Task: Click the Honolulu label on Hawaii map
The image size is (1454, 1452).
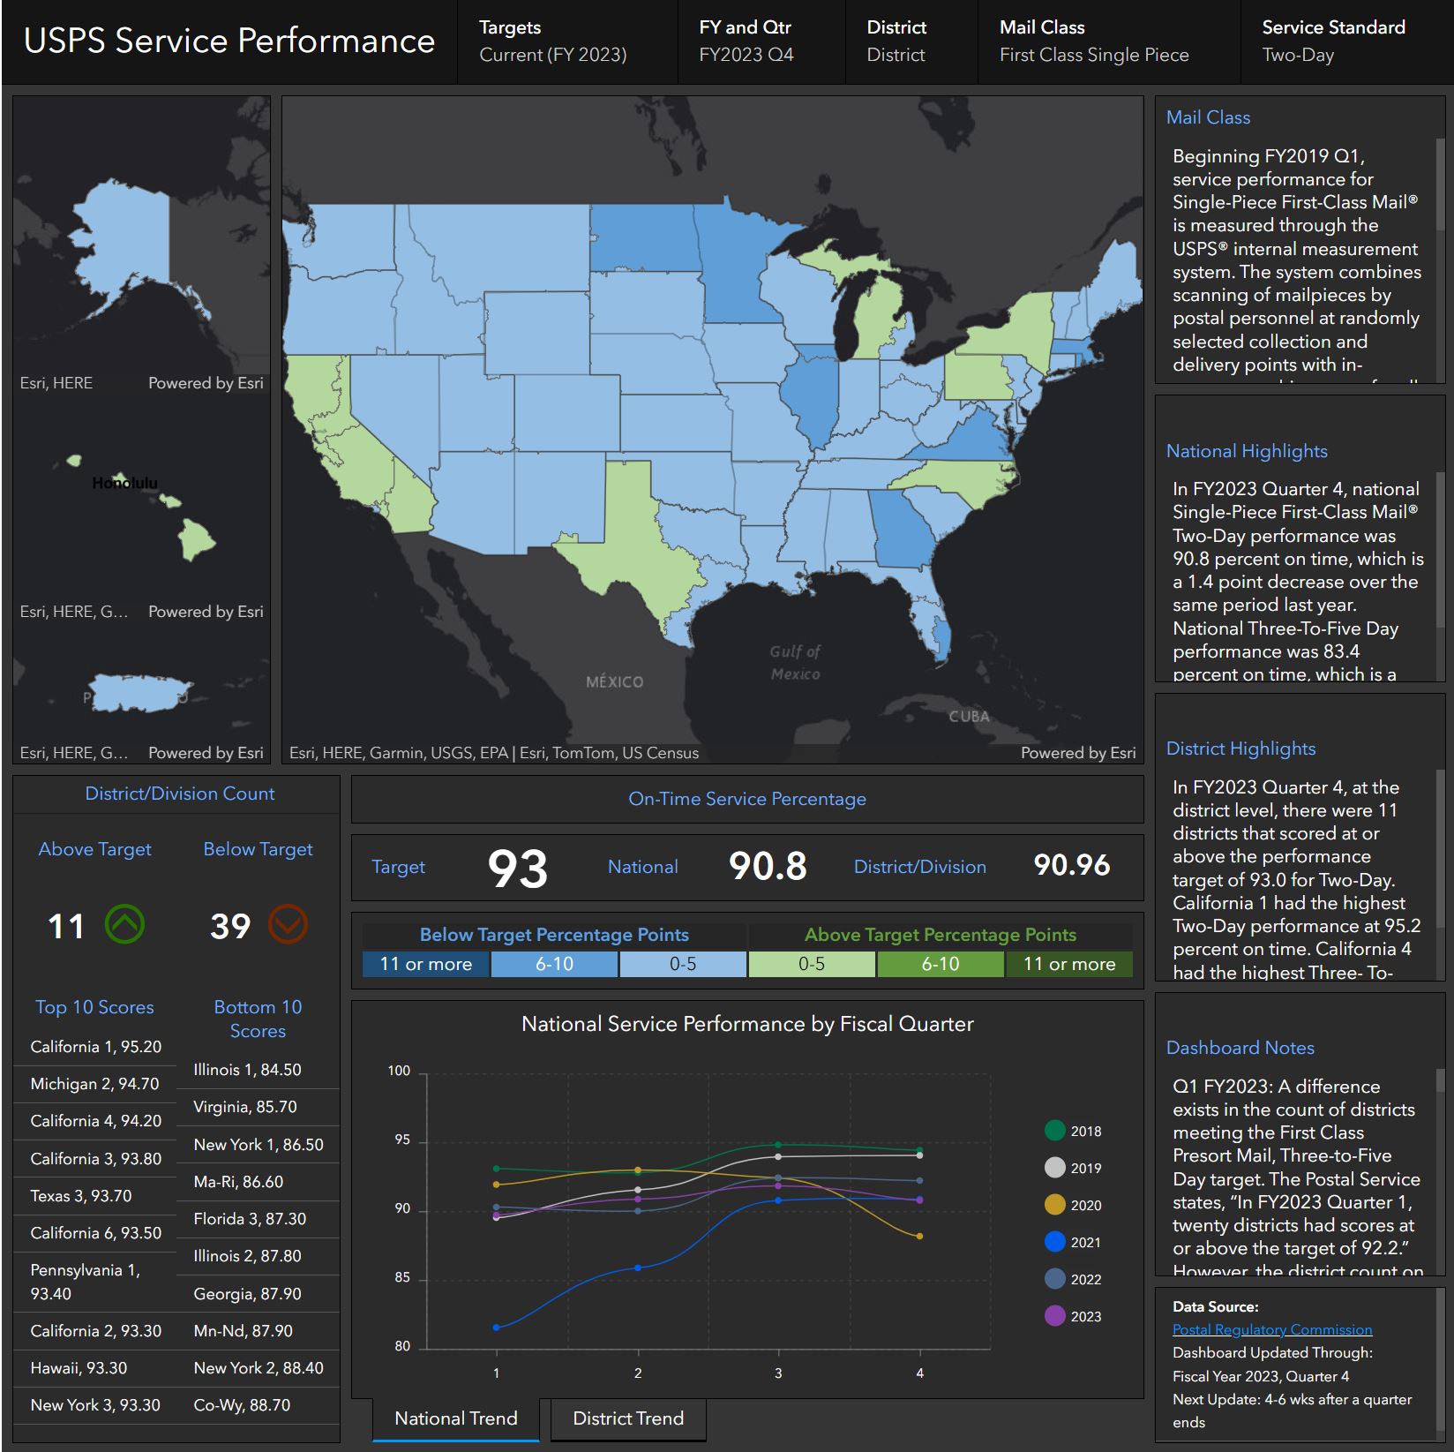Action: [125, 483]
